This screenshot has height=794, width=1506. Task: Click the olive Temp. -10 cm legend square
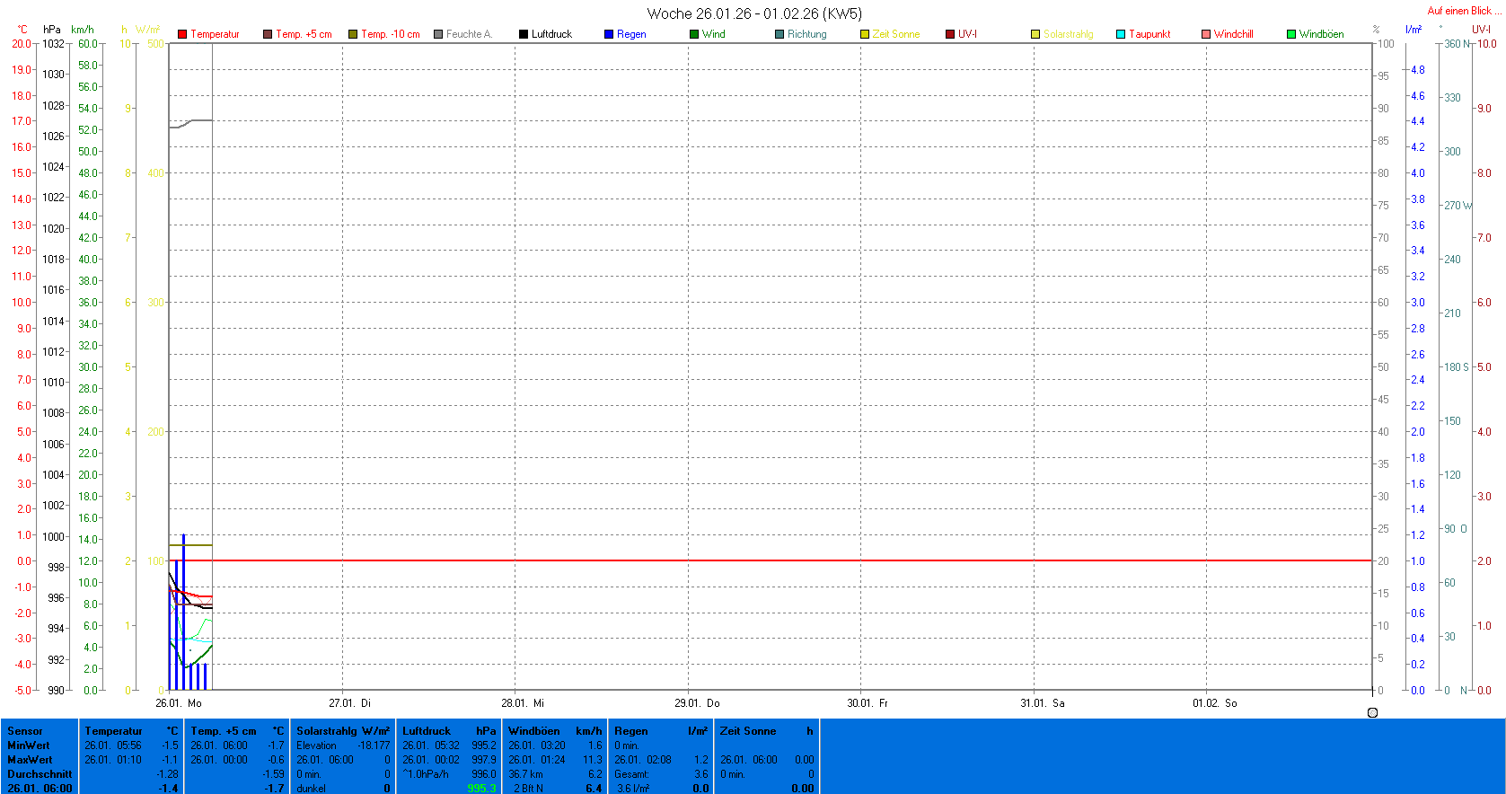(x=353, y=34)
